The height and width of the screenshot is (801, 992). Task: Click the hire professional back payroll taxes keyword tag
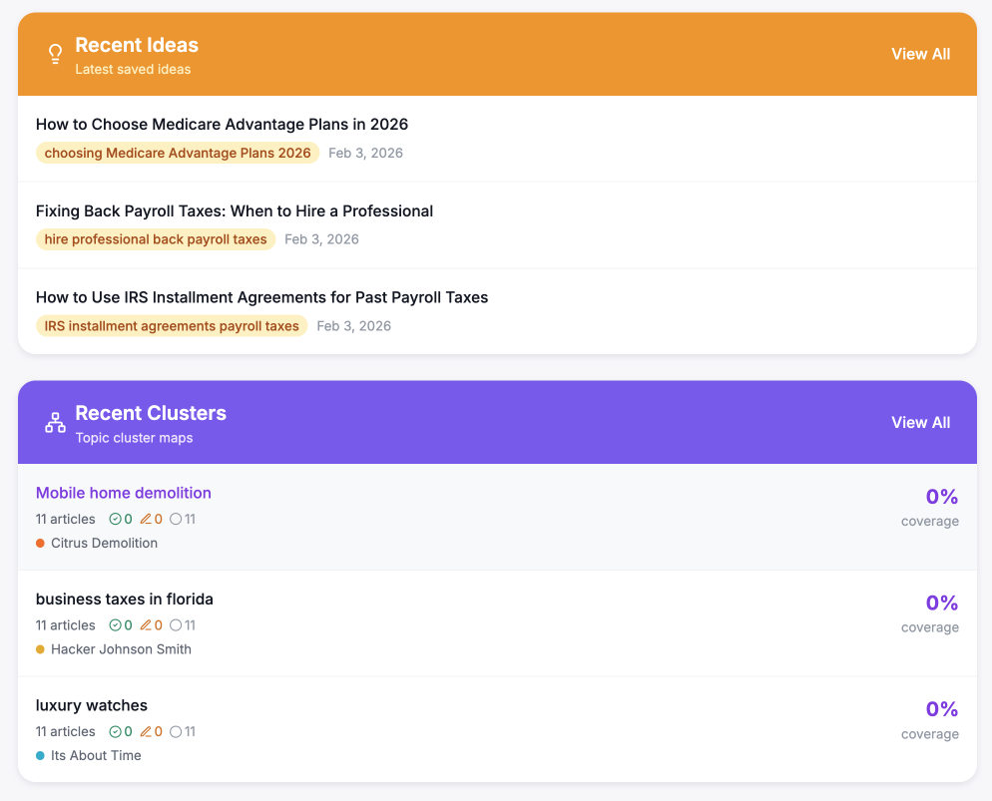156,239
